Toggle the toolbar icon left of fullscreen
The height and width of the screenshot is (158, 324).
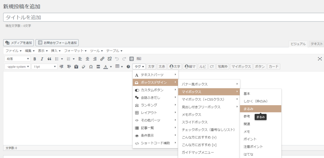(x=139, y=59)
